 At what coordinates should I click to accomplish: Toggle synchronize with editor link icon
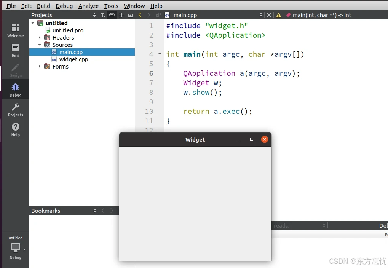[112, 15]
